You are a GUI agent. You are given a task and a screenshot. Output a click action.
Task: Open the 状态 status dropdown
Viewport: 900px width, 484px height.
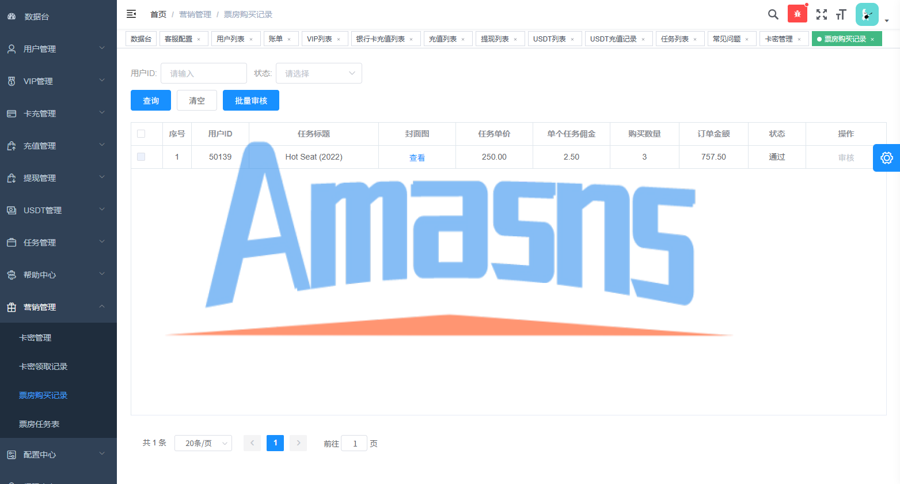pos(319,73)
